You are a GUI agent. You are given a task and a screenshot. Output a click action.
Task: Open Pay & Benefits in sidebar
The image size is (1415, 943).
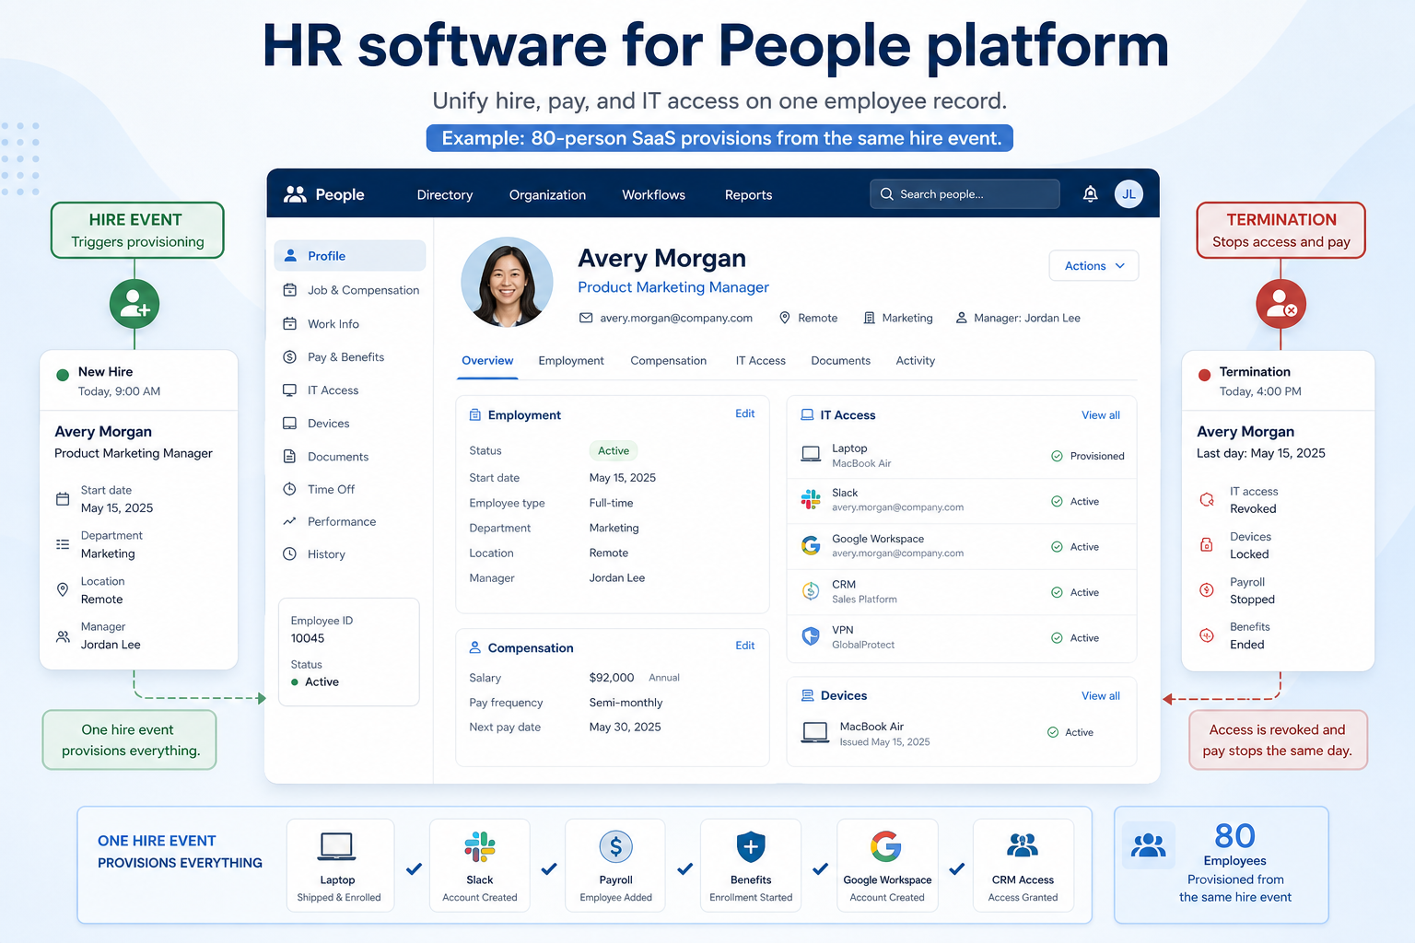click(x=350, y=357)
